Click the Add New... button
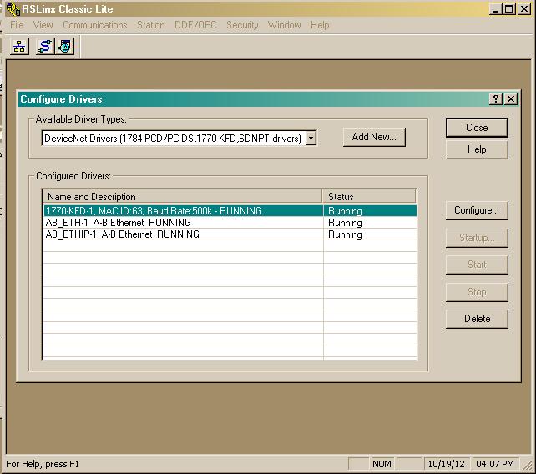Image resolution: width=536 pixels, height=474 pixels. point(374,137)
